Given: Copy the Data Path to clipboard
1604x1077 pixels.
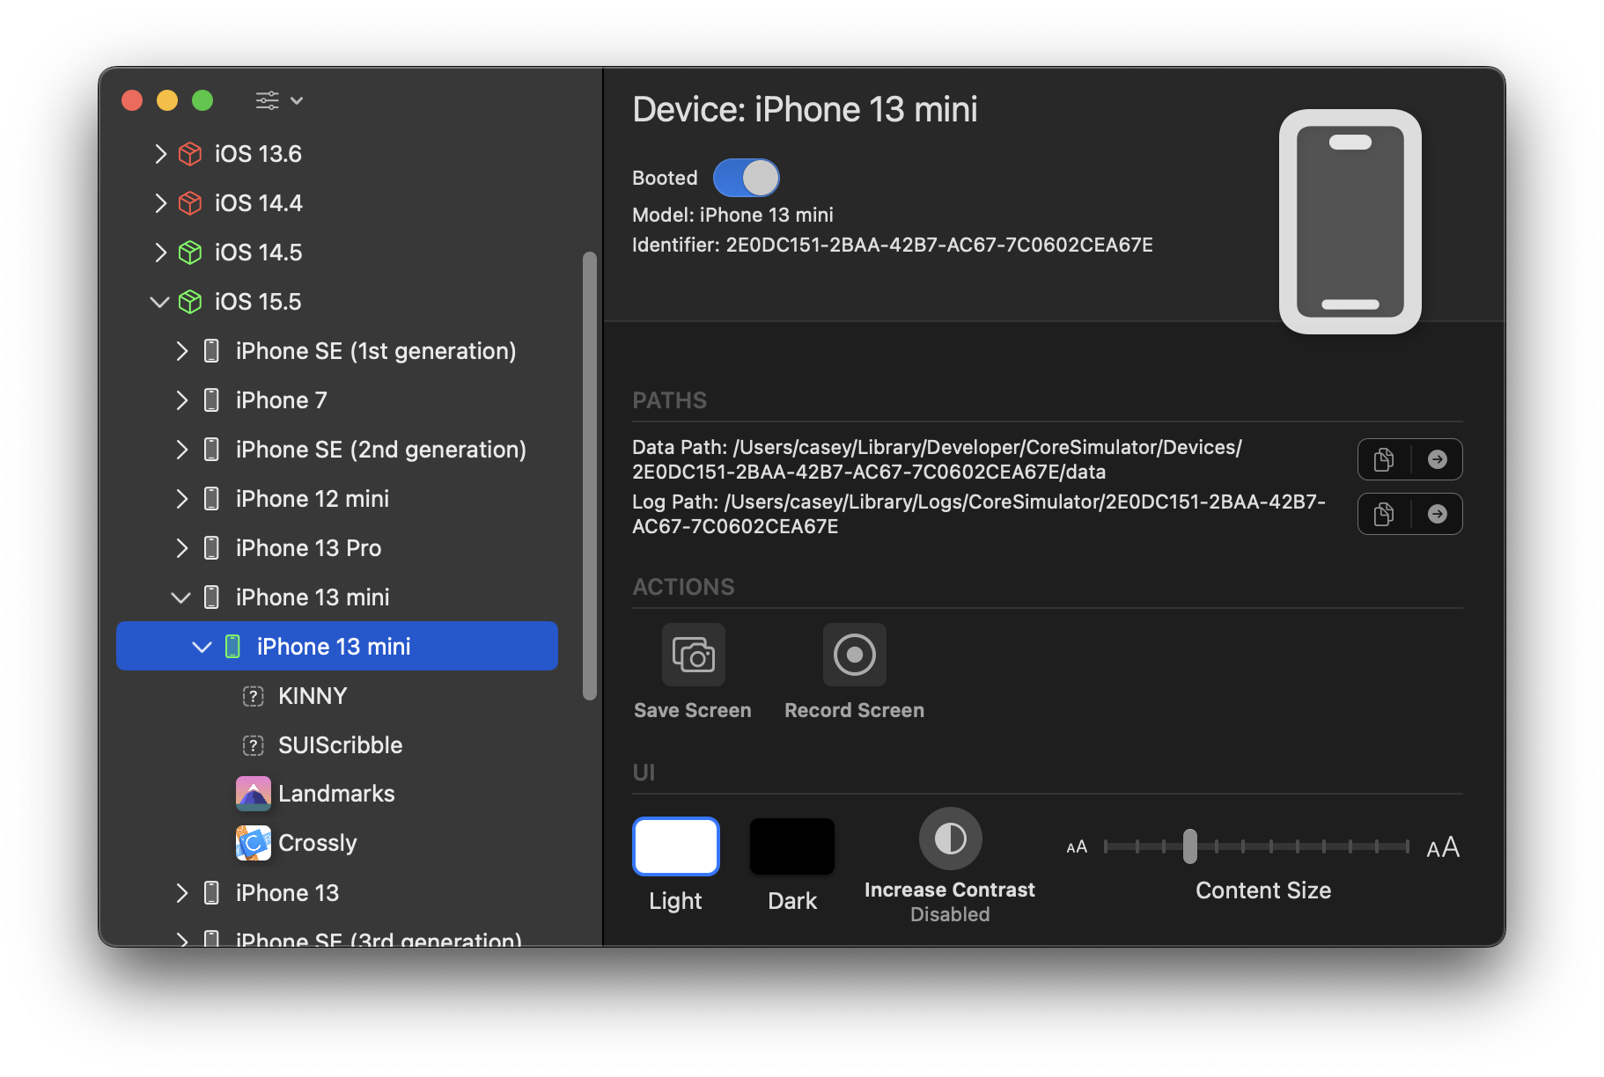Looking at the screenshot, I should 1384,459.
